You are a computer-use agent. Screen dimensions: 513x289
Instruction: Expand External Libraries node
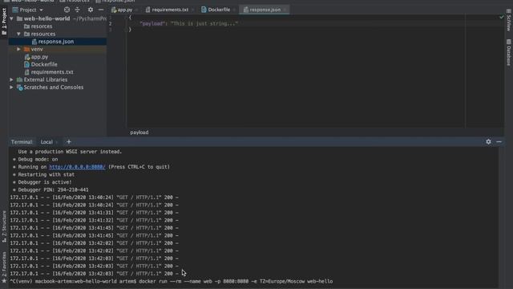(12, 79)
